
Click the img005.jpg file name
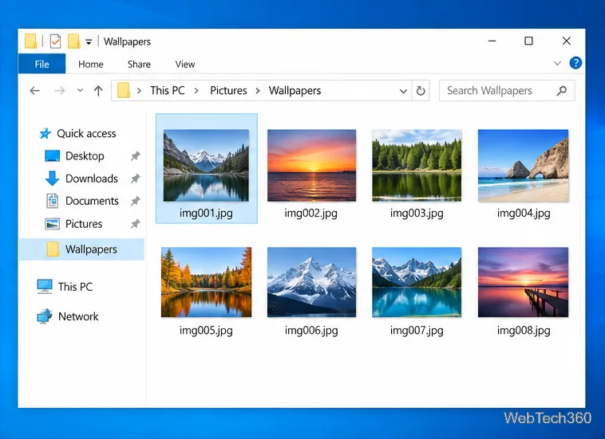coord(206,331)
